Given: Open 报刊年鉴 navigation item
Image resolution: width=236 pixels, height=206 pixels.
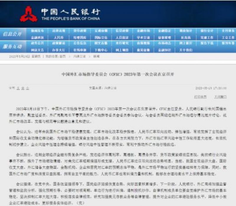Looking at the screenshot, I should (228, 43).
